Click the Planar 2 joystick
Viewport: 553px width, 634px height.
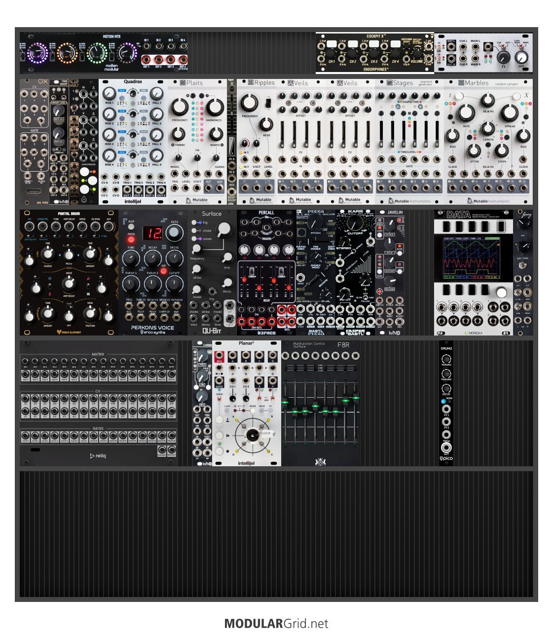tap(253, 435)
